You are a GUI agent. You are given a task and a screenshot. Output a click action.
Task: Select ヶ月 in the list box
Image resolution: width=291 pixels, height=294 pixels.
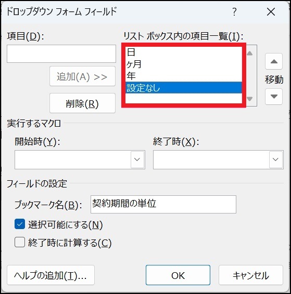(184, 64)
